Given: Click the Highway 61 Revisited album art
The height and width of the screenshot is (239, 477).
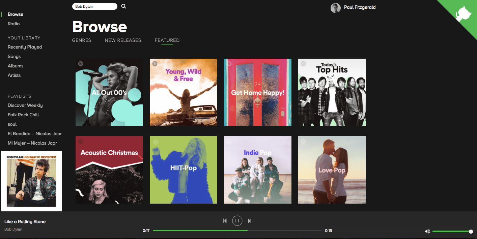Looking at the screenshot, I should pyautogui.click(x=31, y=181).
